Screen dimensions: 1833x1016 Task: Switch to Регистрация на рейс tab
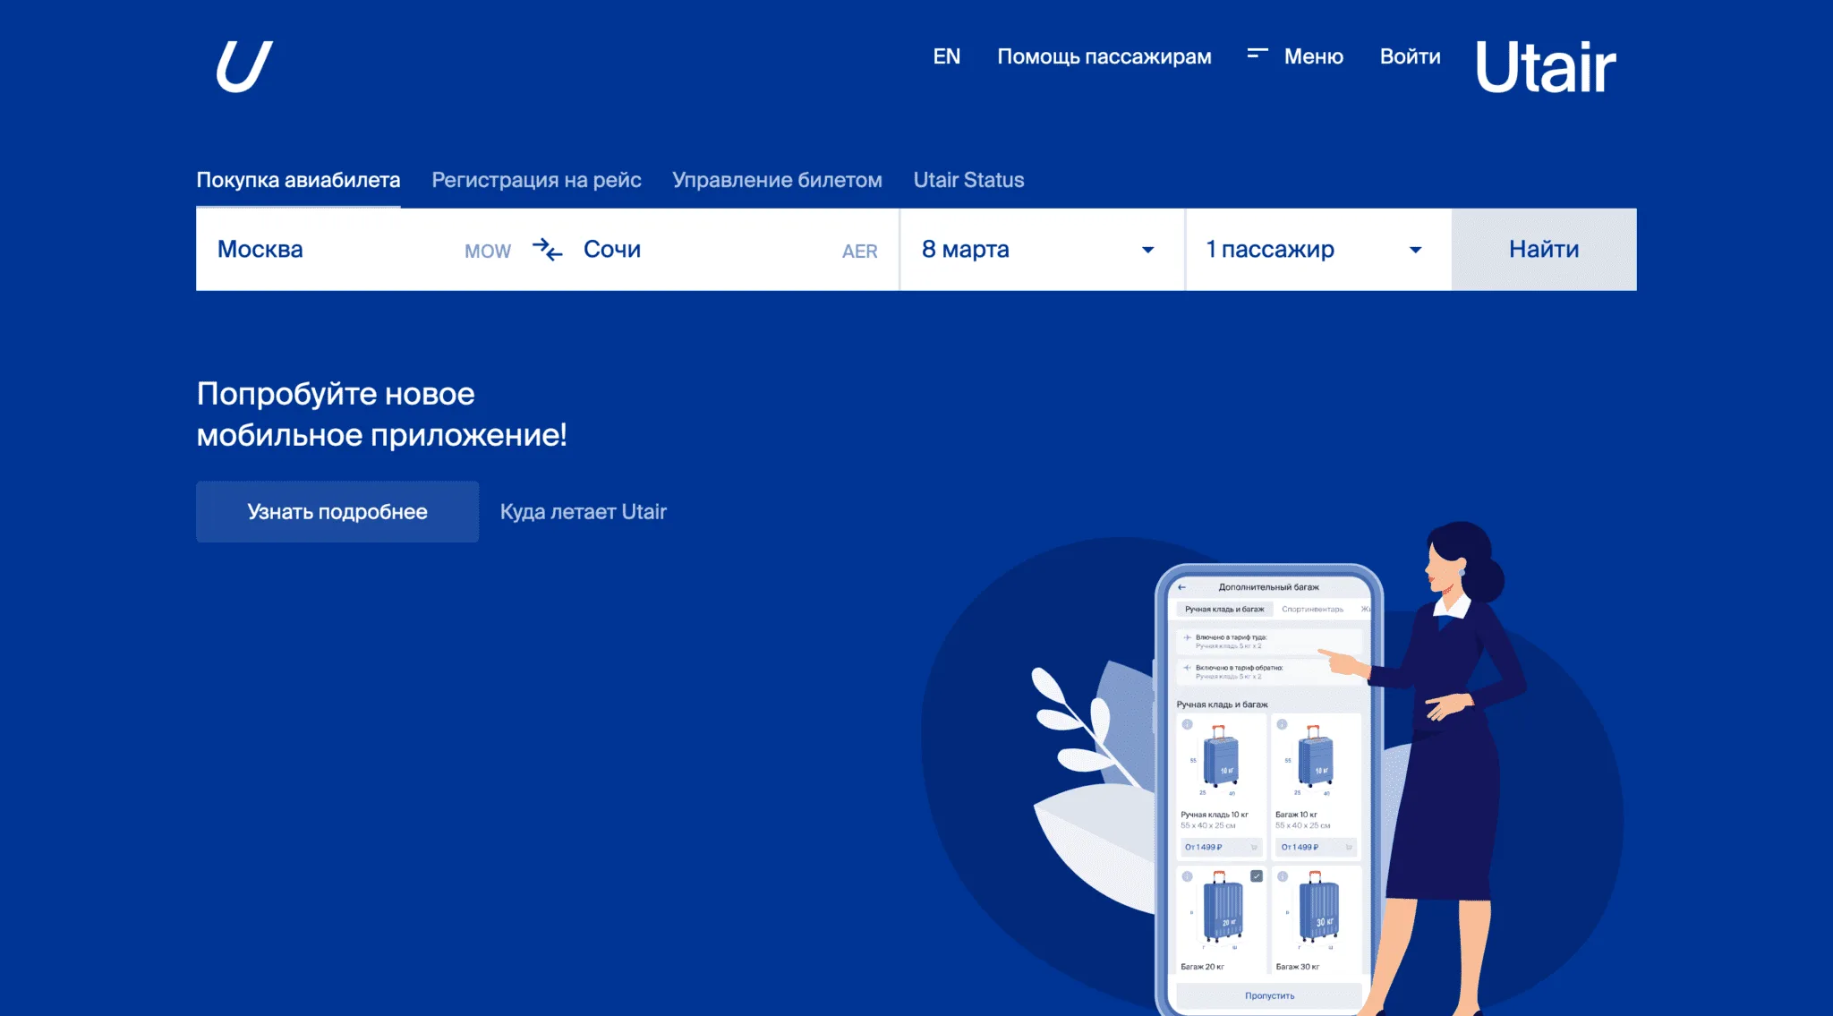coord(536,180)
